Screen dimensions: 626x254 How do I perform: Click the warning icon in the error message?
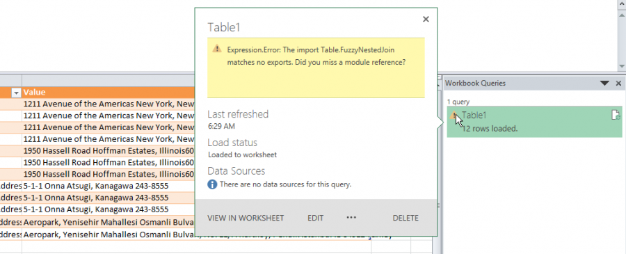[216, 49]
